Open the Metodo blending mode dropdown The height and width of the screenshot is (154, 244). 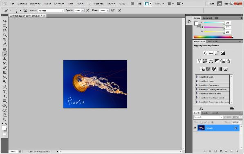point(51,11)
